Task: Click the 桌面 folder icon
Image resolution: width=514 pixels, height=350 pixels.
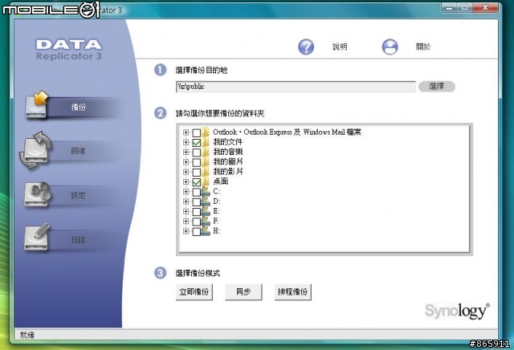Action: 206,181
